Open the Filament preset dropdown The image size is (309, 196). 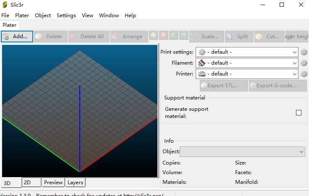247,63
